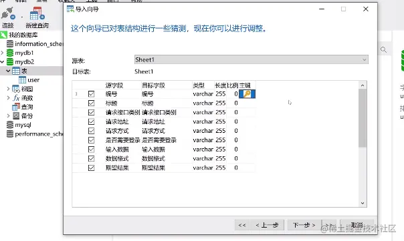Uncheck the 请求地址 field checkbox
The width and height of the screenshot is (404, 241).
coord(91,122)
